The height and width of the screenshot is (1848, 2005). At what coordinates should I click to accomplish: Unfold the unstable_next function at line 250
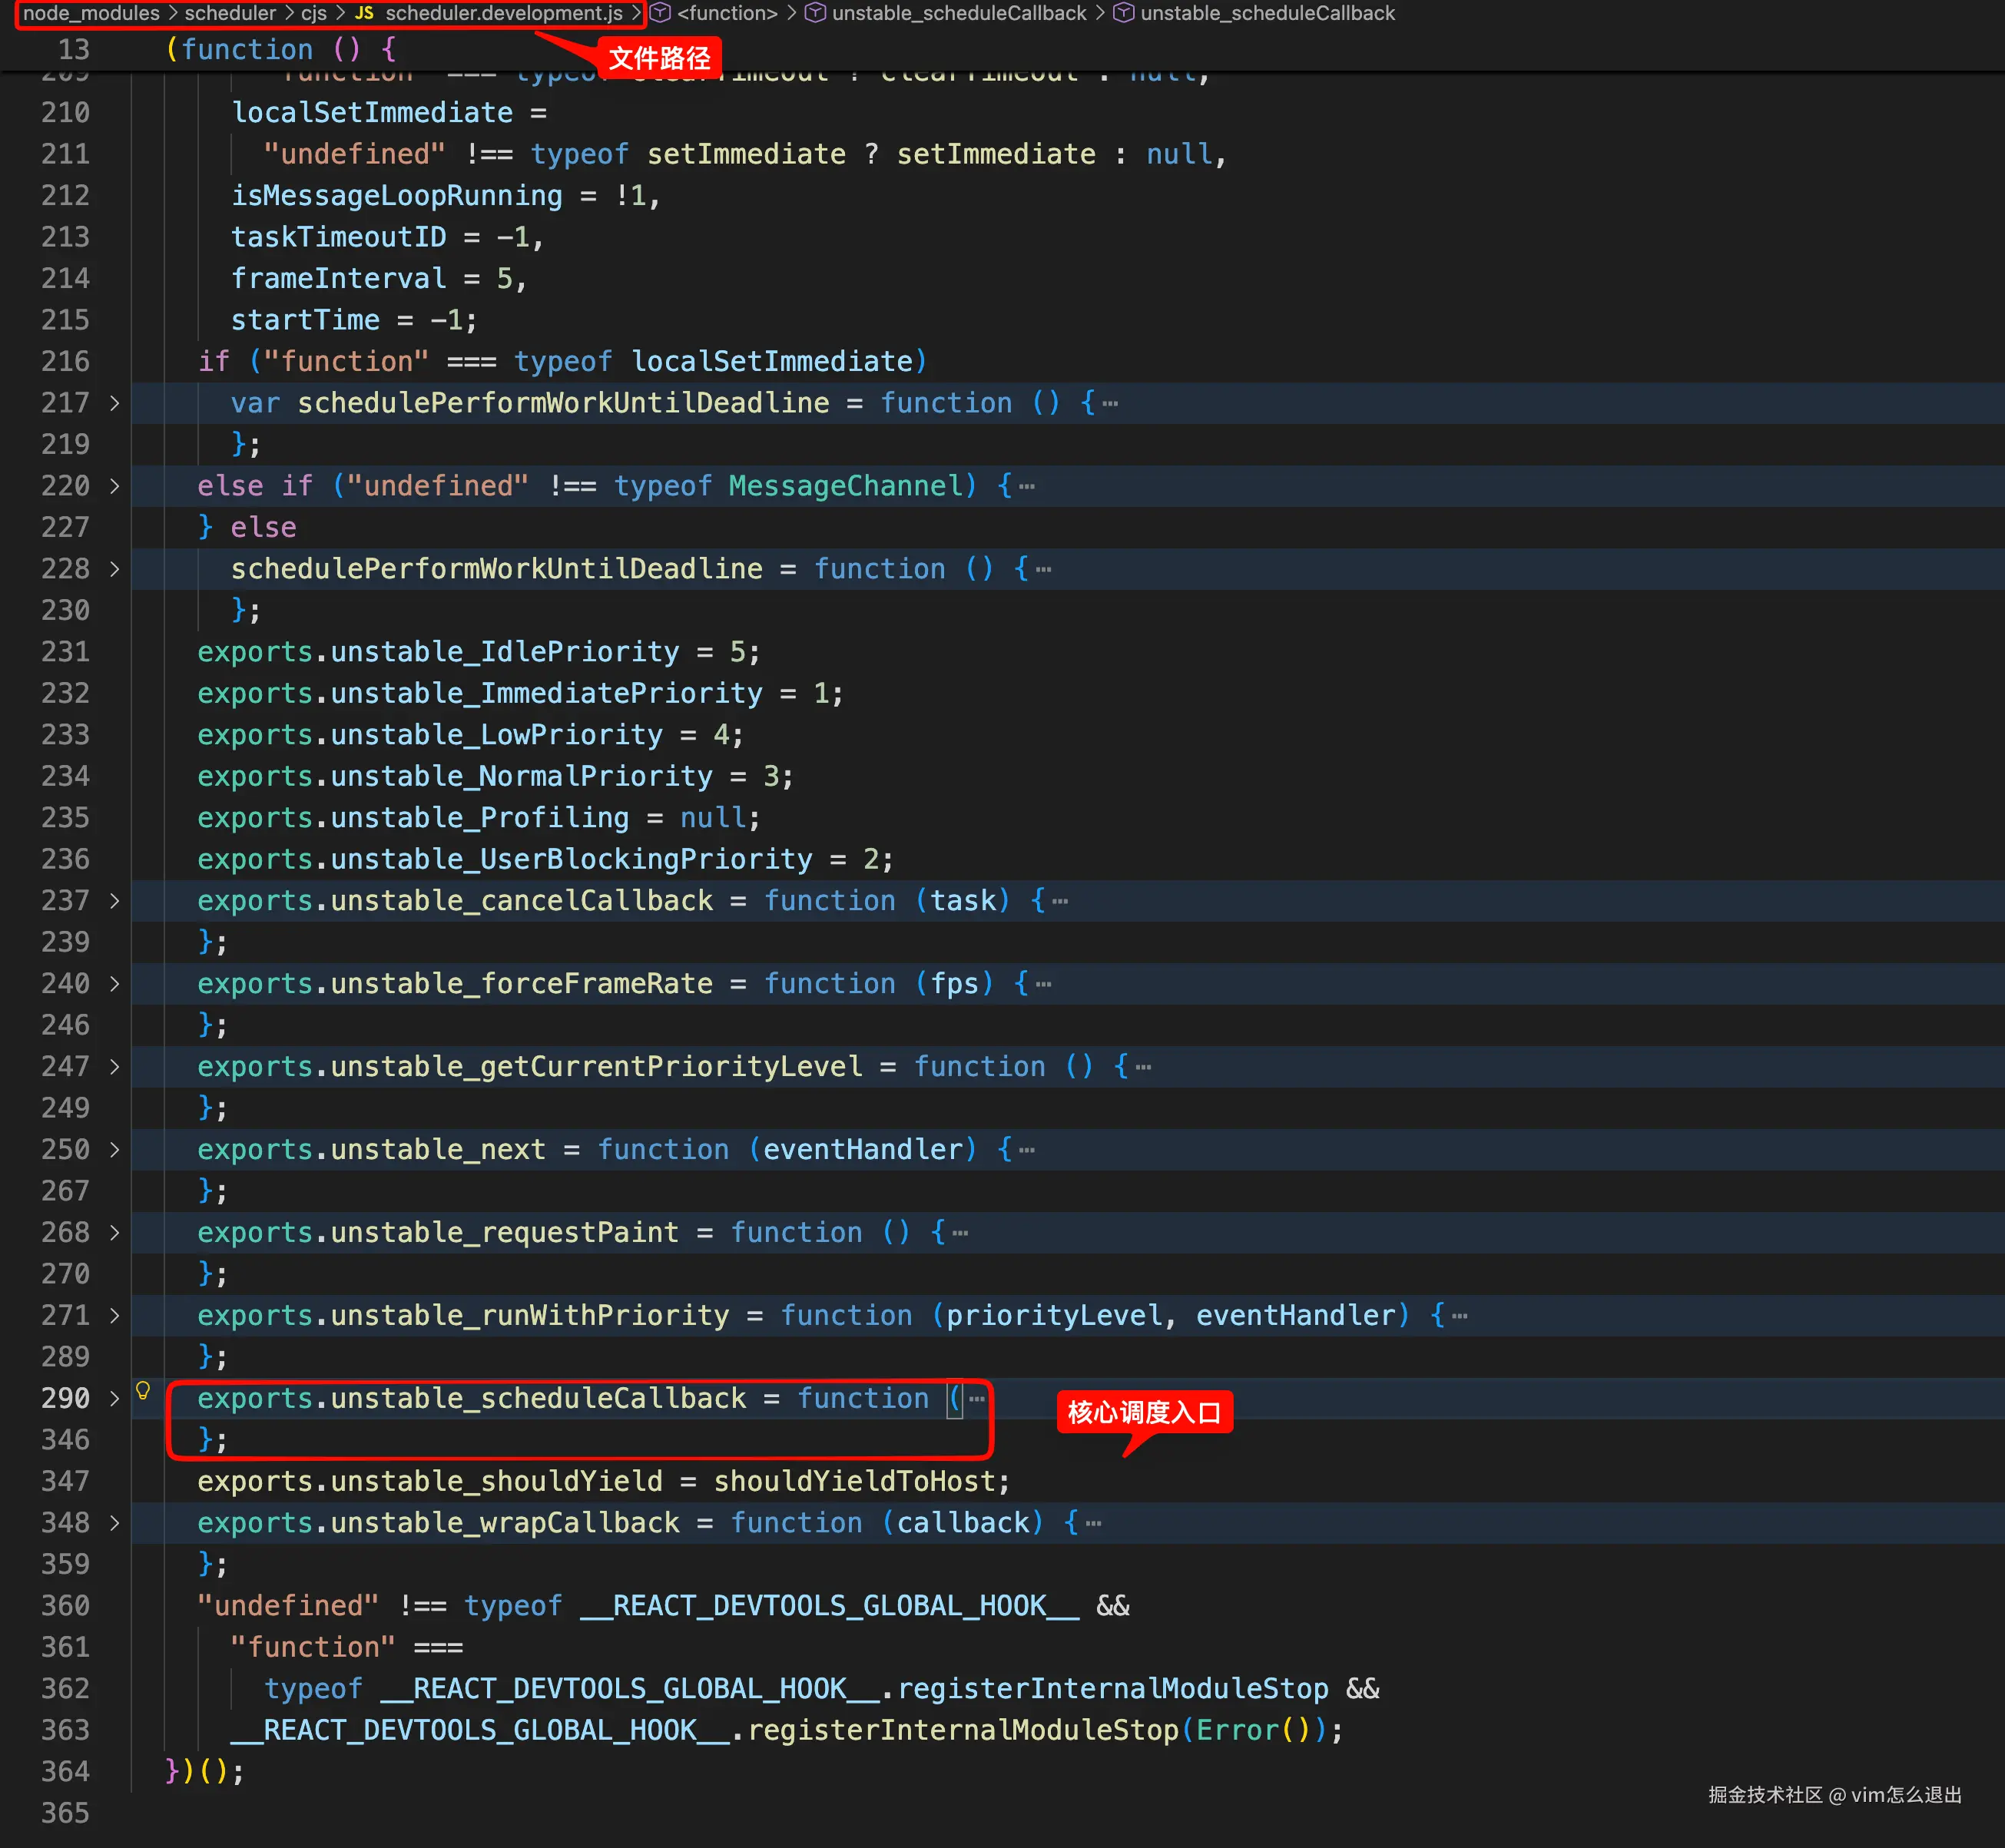pos(114,1149)
